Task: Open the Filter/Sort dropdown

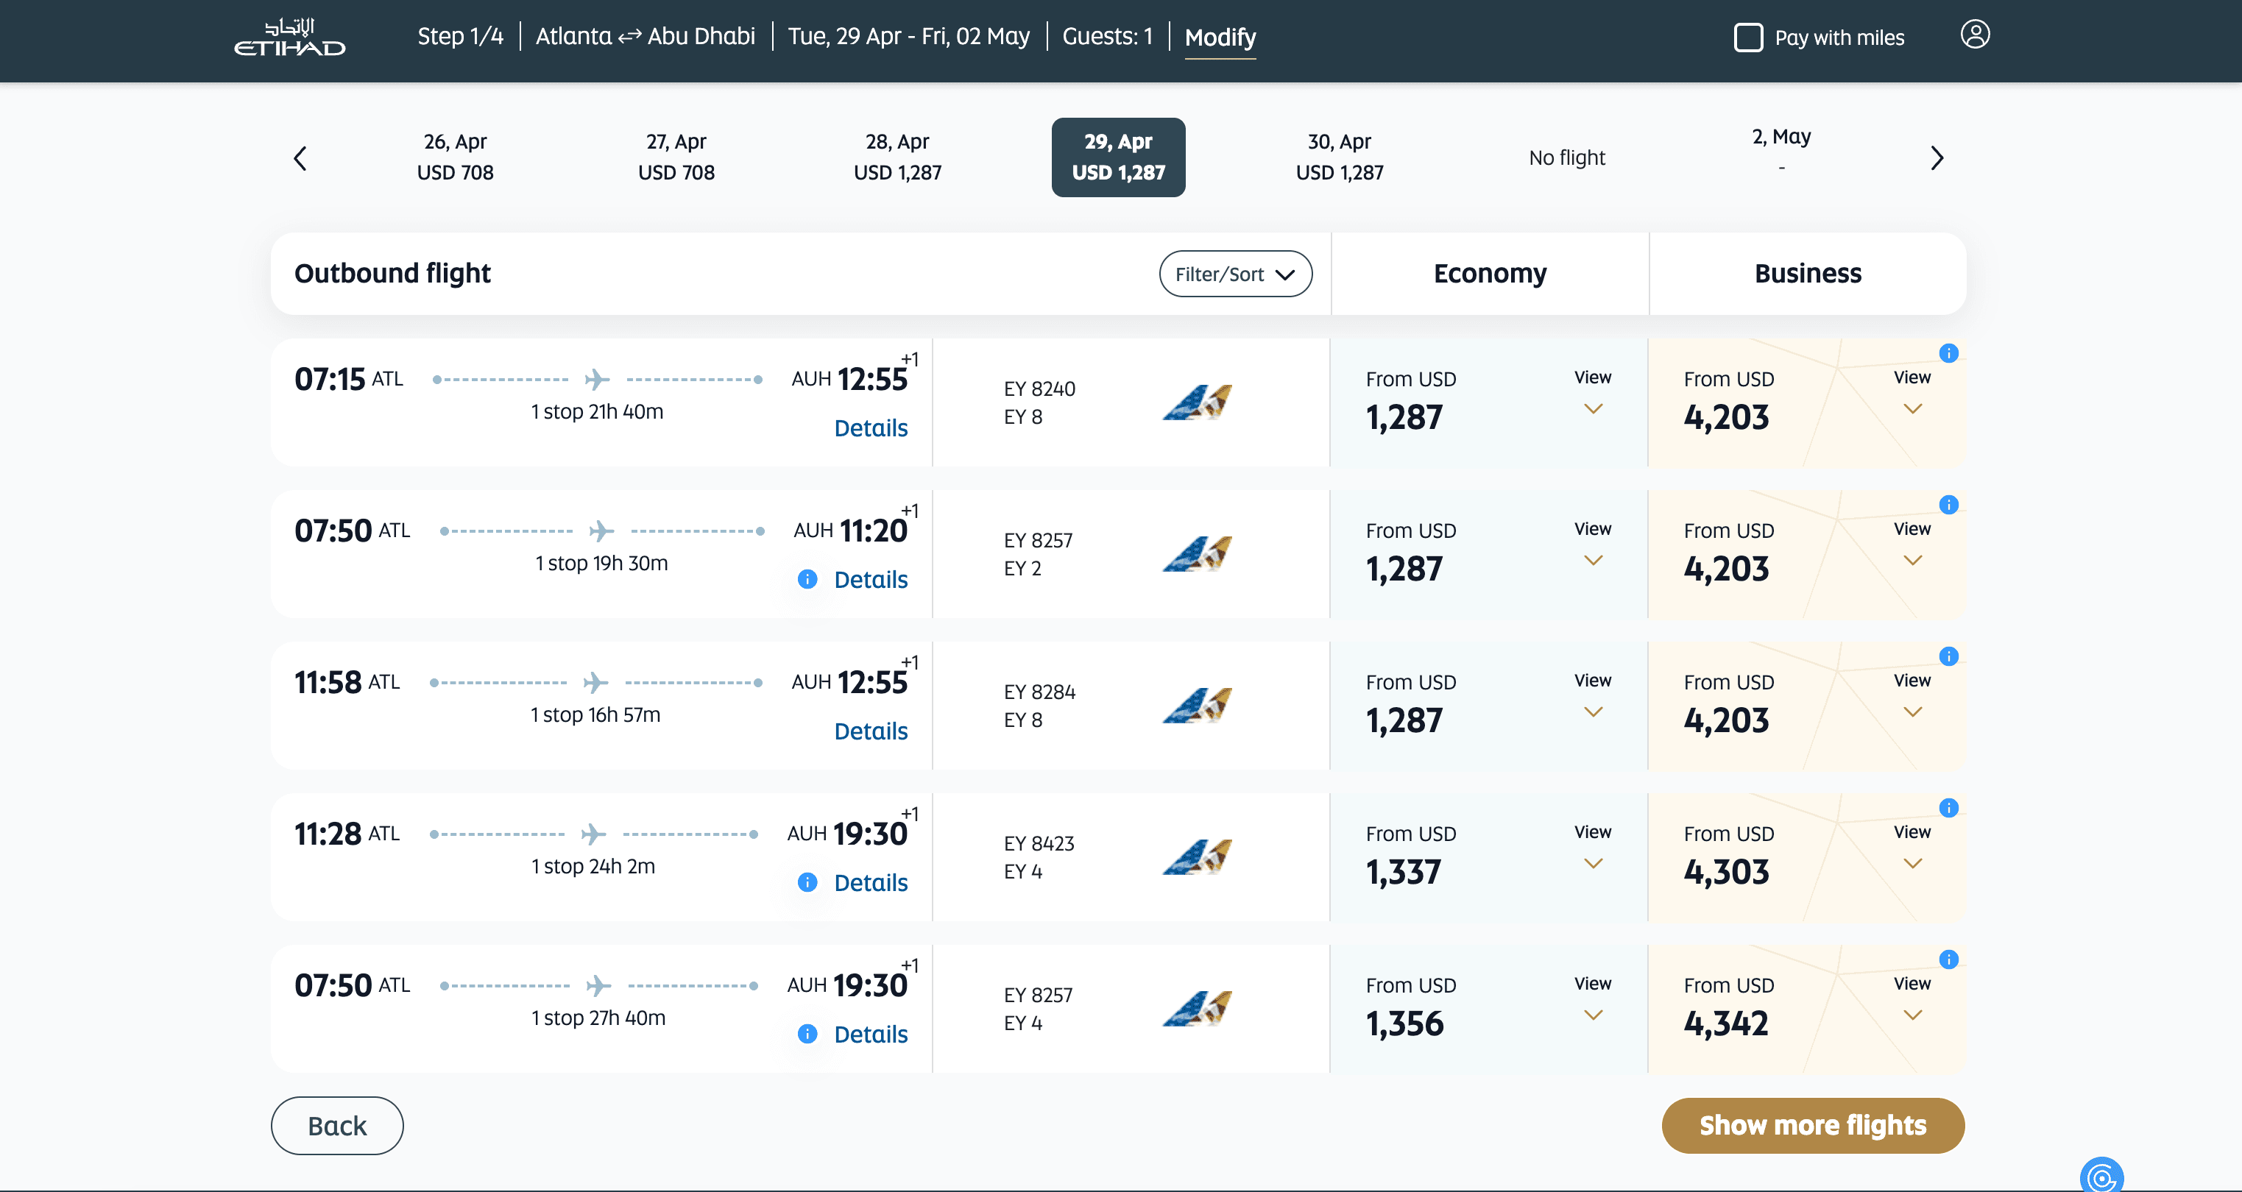Action: [1234, 274]
